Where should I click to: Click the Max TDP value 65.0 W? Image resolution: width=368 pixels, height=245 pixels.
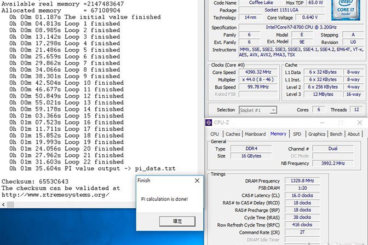[315, 3]
